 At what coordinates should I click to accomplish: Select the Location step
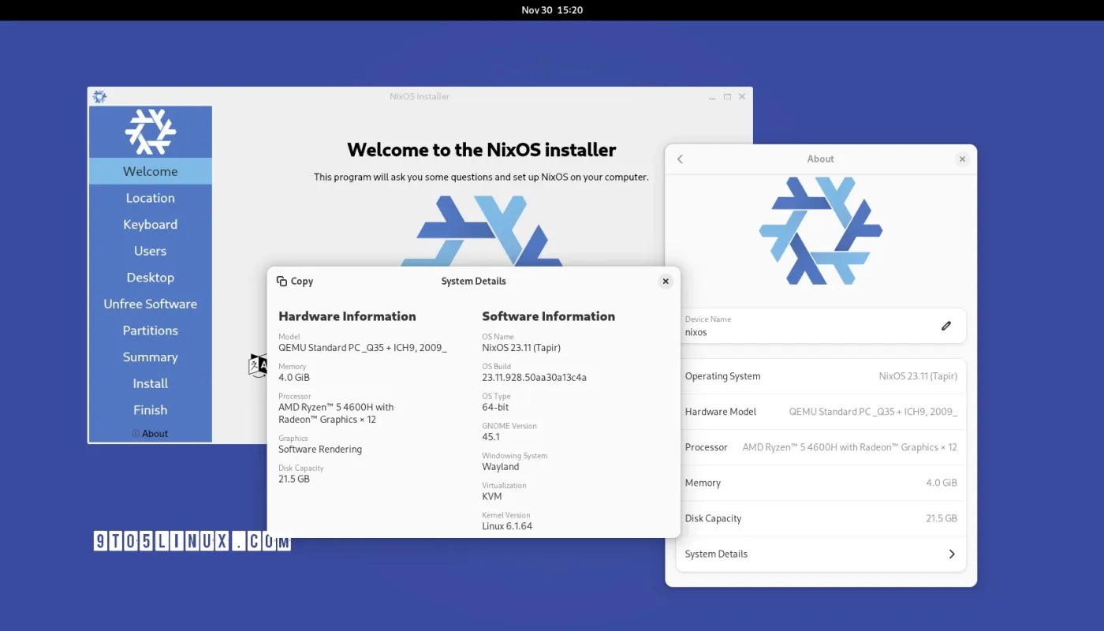coord(150,197)
